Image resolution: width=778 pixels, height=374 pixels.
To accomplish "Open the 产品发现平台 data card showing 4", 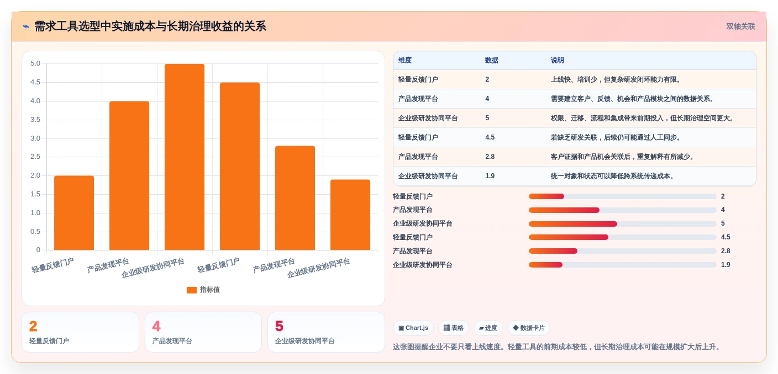I will click(x=203, y=332).
